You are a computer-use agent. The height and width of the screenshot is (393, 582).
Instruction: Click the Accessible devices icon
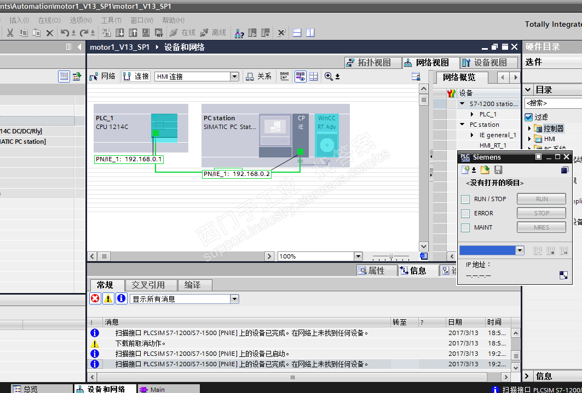239,33
